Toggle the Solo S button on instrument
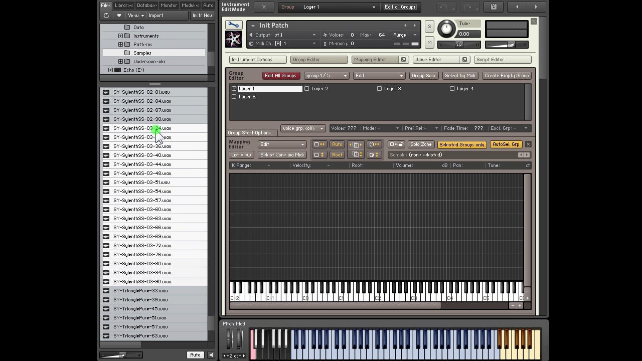The width and height of the screenshot is (642, 361). pos(429,27)
